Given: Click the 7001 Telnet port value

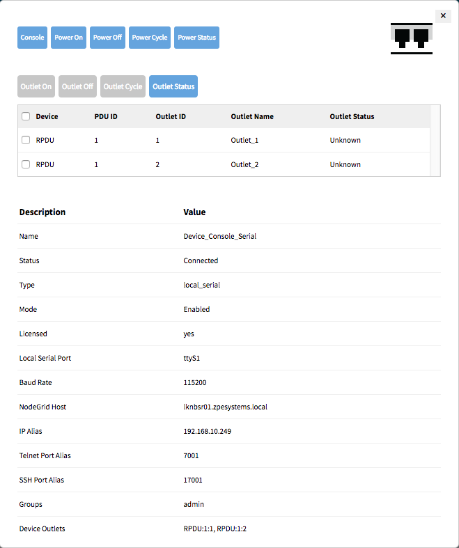Looking at the screenshot, I should tap(191, 455).
